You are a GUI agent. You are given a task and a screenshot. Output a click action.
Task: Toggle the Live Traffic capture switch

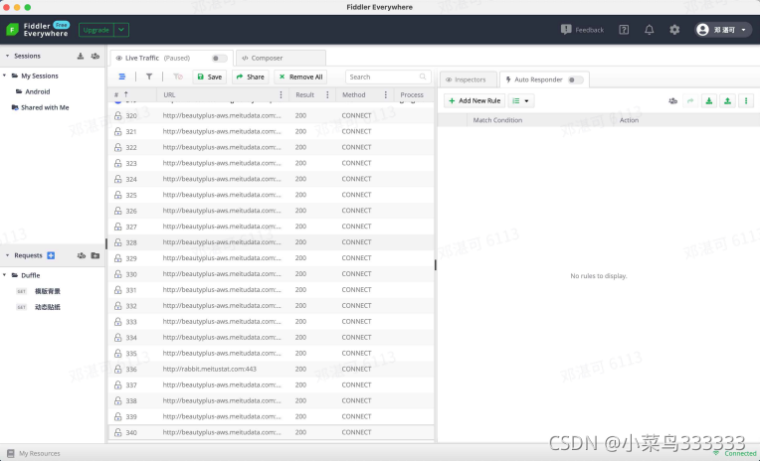(x=219, y=58)
